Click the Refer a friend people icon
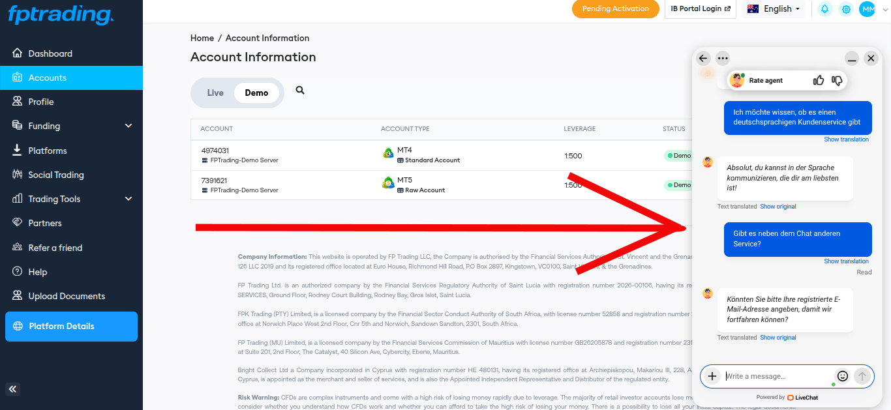 (x=17, y=247)
